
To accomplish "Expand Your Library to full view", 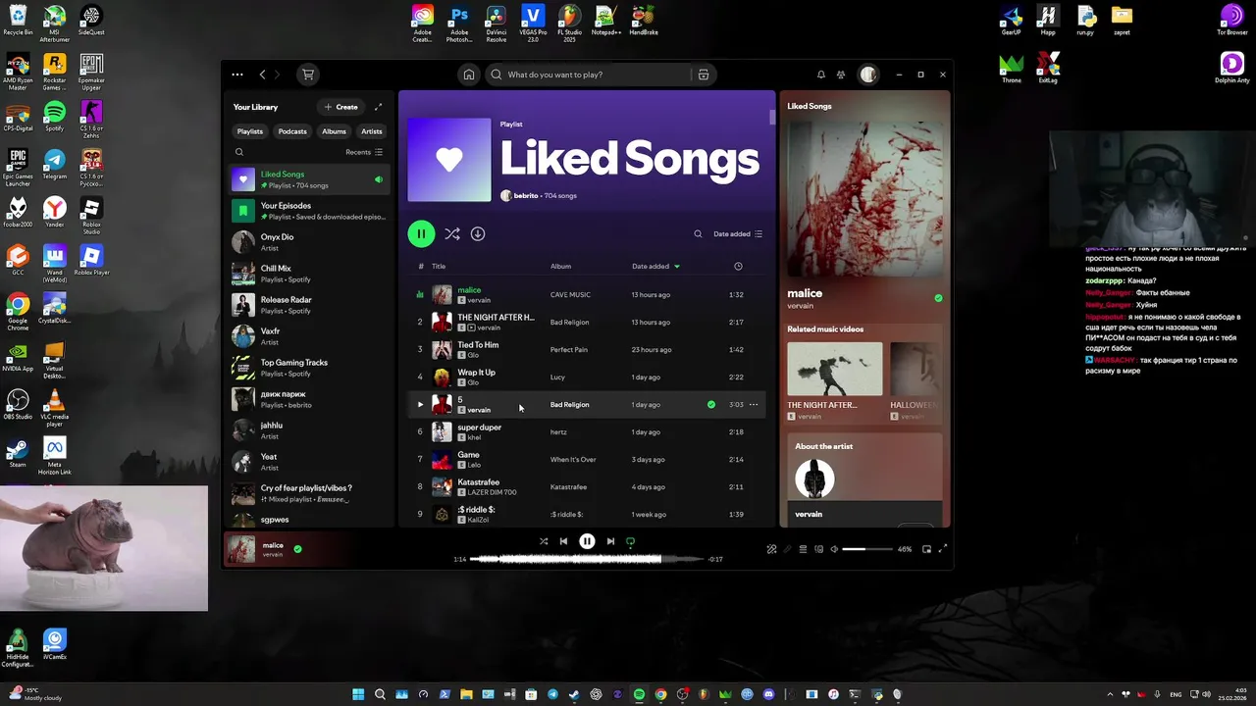I will pos(378,107).
